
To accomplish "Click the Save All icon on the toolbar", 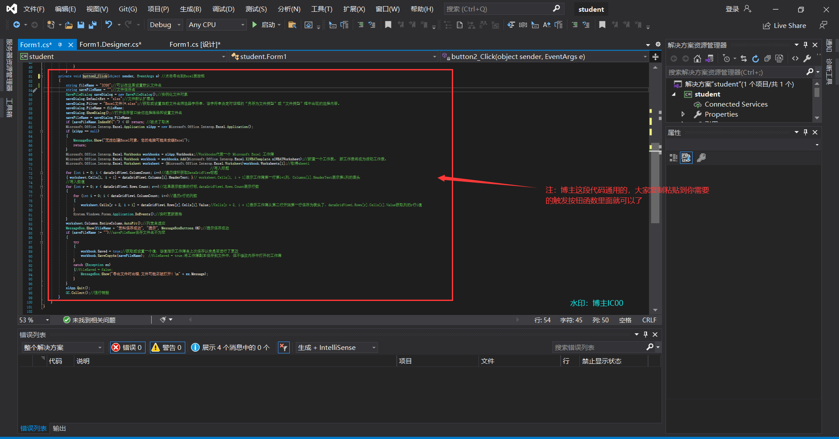I will coord(92,25).
